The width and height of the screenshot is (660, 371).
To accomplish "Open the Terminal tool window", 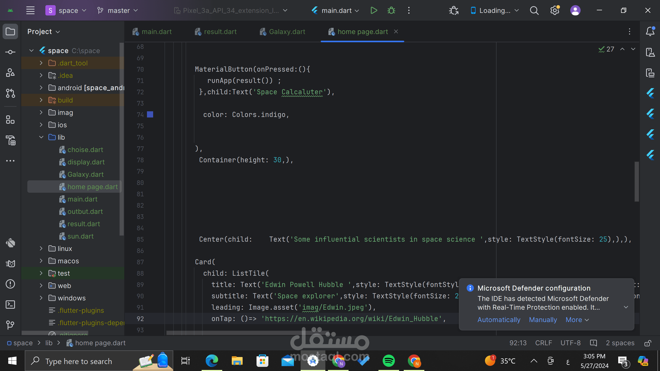I will pyautogui.click(x=10, y=305).
